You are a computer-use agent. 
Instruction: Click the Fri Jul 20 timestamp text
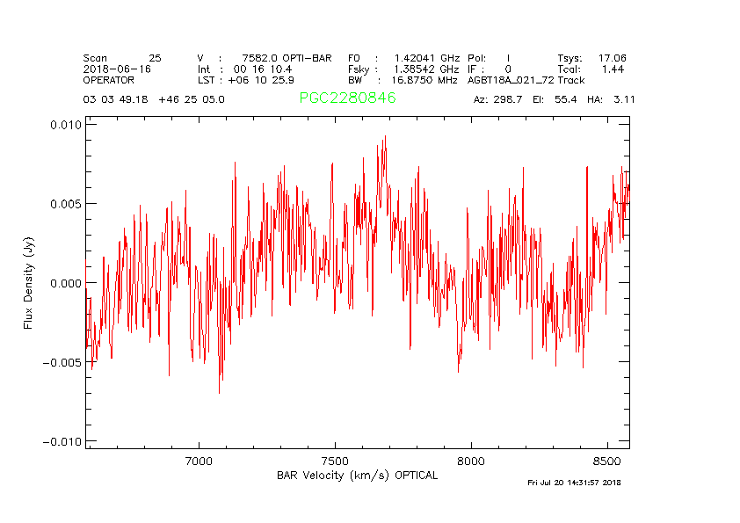click(x=574, y=483)
